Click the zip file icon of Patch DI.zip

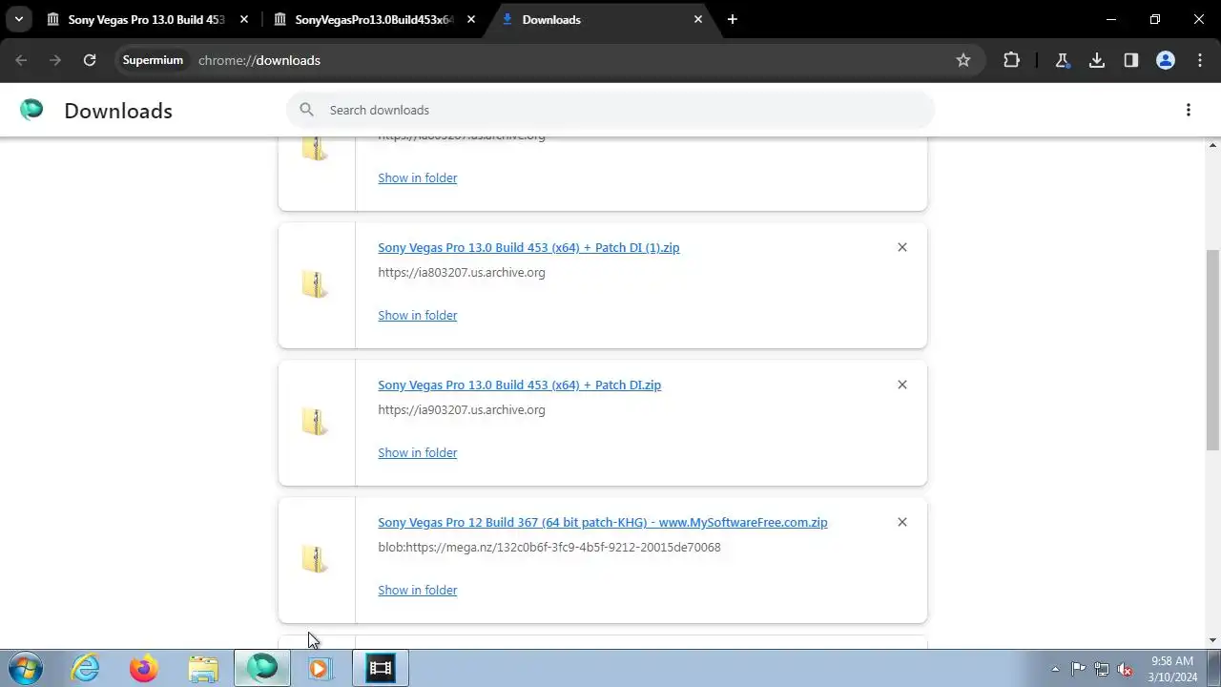(x=316, y=422)
